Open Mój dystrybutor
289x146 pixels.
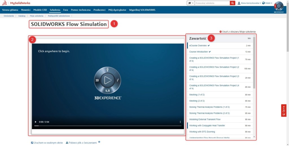click(x=117, y=10)
